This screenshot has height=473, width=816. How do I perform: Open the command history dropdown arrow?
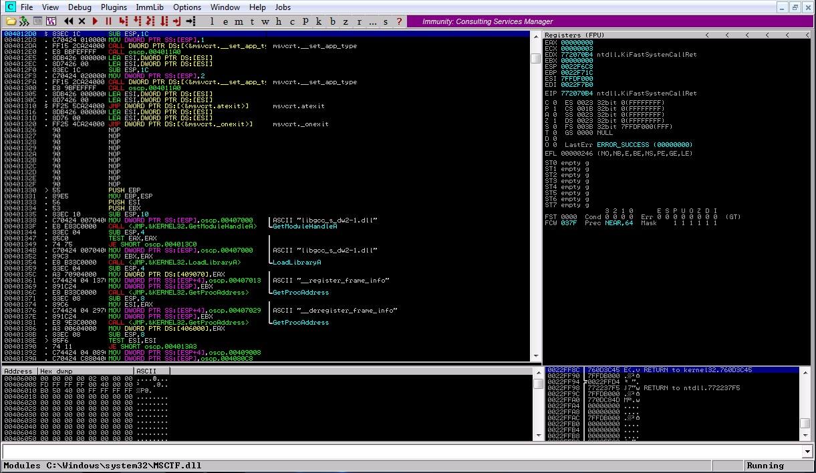[808, 452]
